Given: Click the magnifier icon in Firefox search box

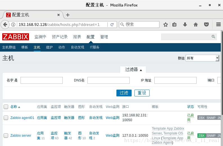Looking at the screenshot, I should 122,25.
